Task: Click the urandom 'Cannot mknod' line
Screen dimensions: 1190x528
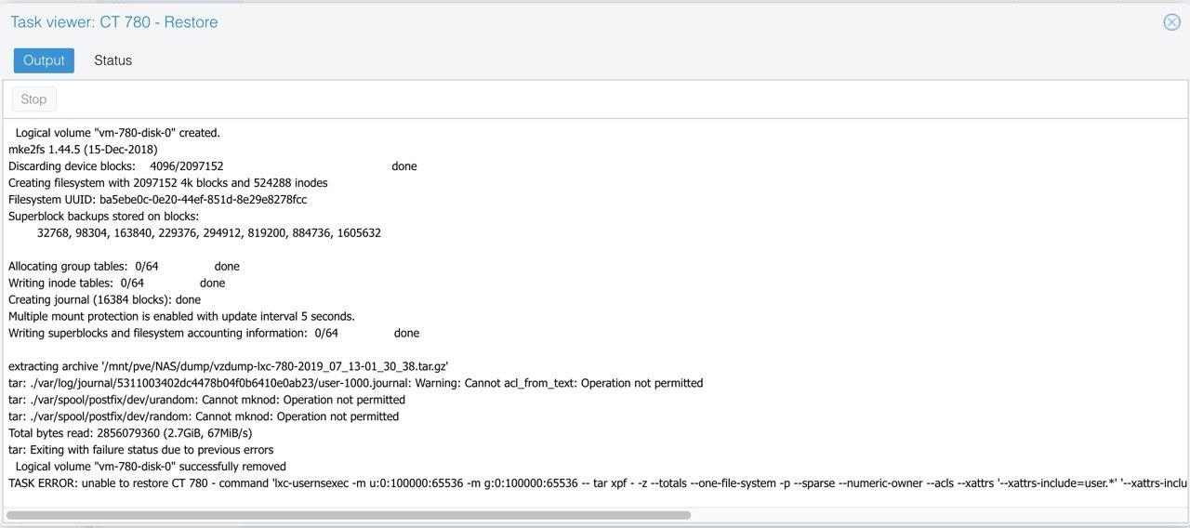Action: click(x=206, y=400)
